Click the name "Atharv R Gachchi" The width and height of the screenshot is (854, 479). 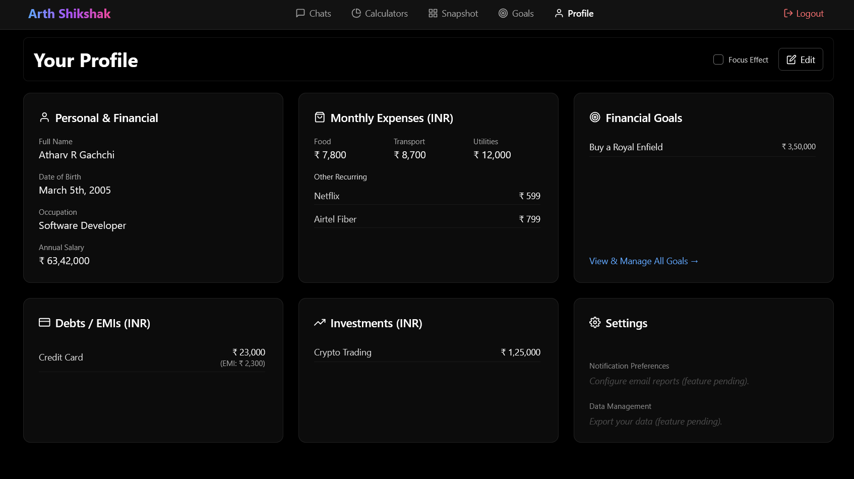pos(77,155)
